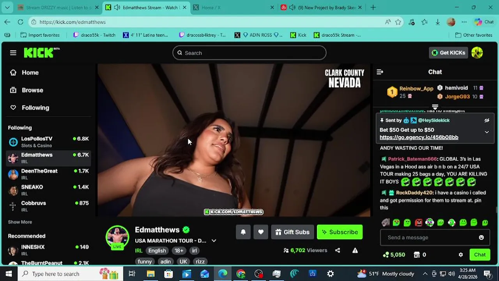Share the stream via share icon
The height and width of the screenshot is (281, 499).
click(x=338, y=251)
